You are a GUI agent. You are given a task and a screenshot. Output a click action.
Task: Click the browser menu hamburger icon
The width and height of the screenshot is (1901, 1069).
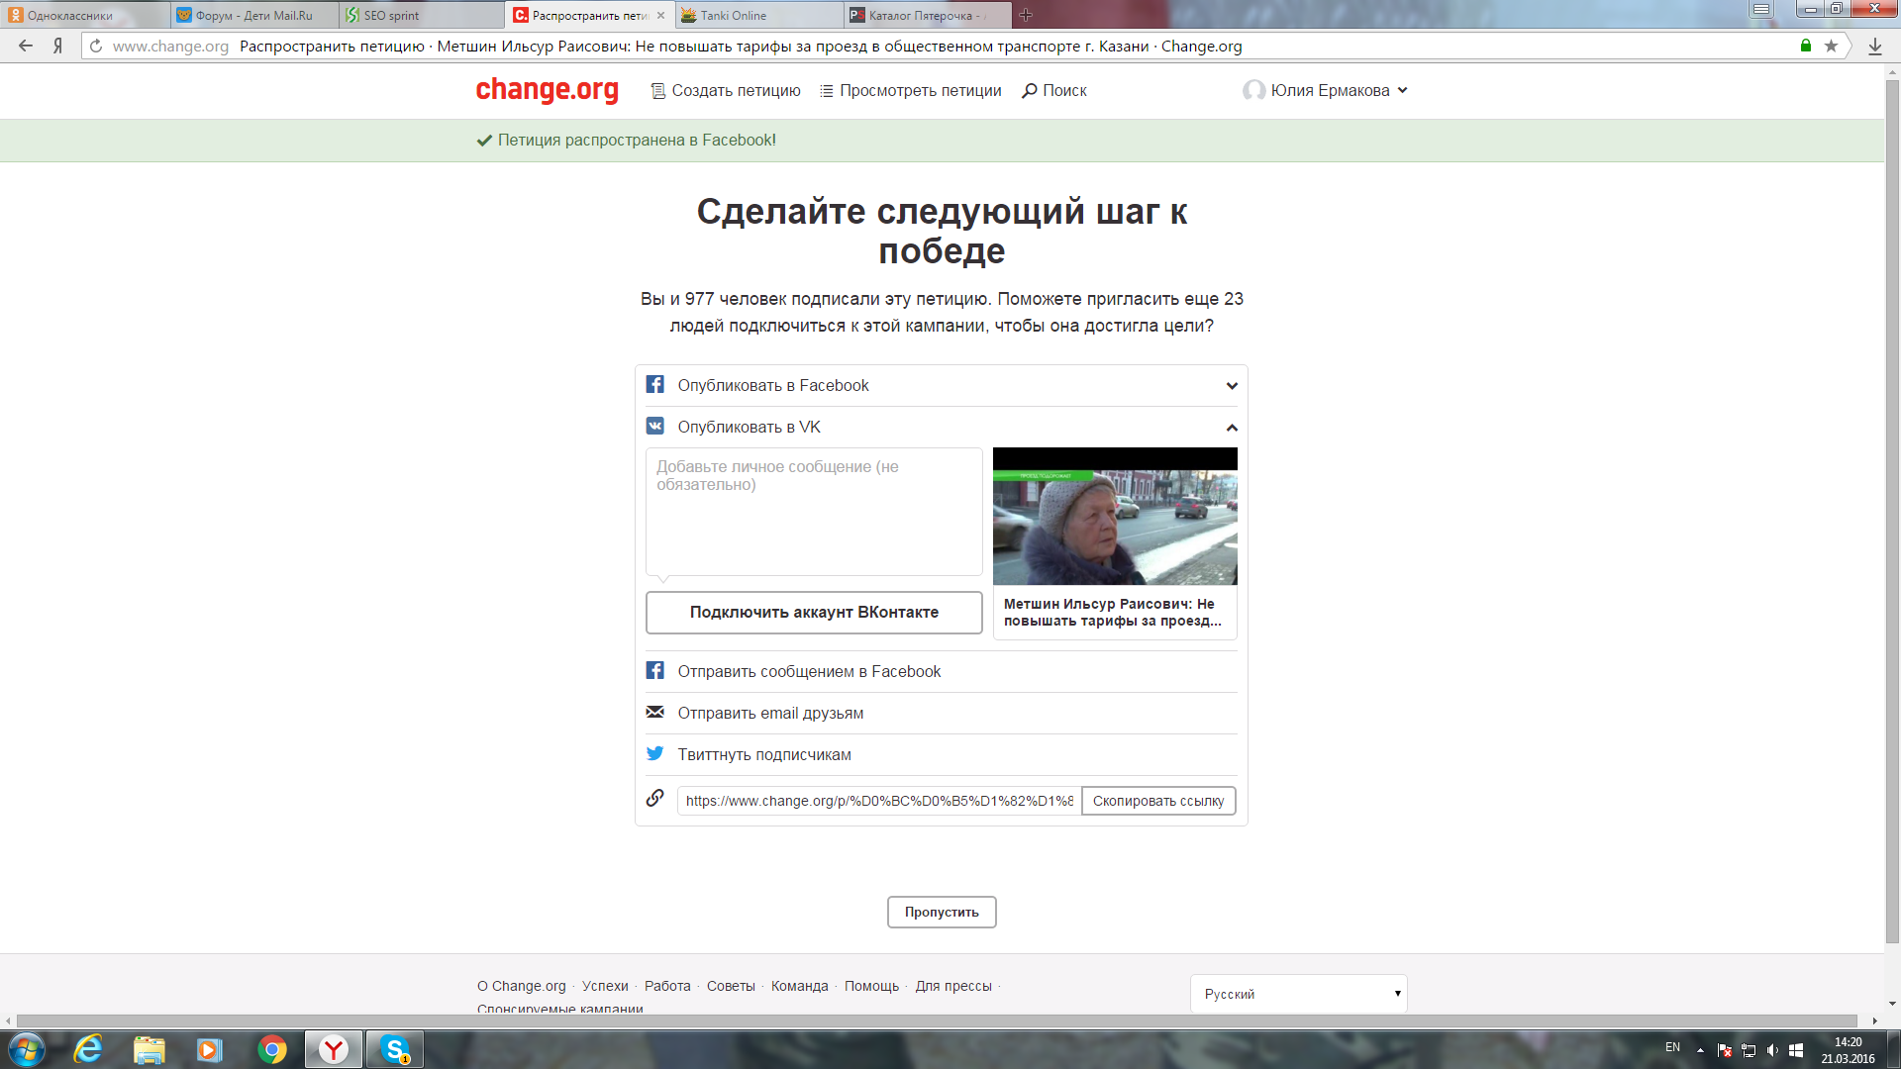click(x=1761, y=9)
